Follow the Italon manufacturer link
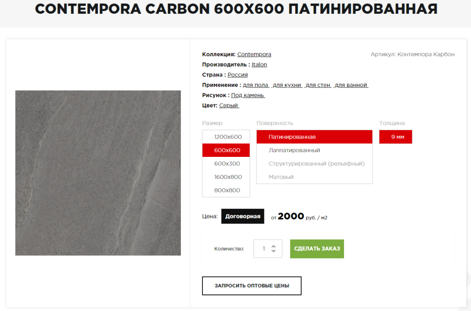The height and width of the screenshot is (311, 471). [x=259, y=64]
